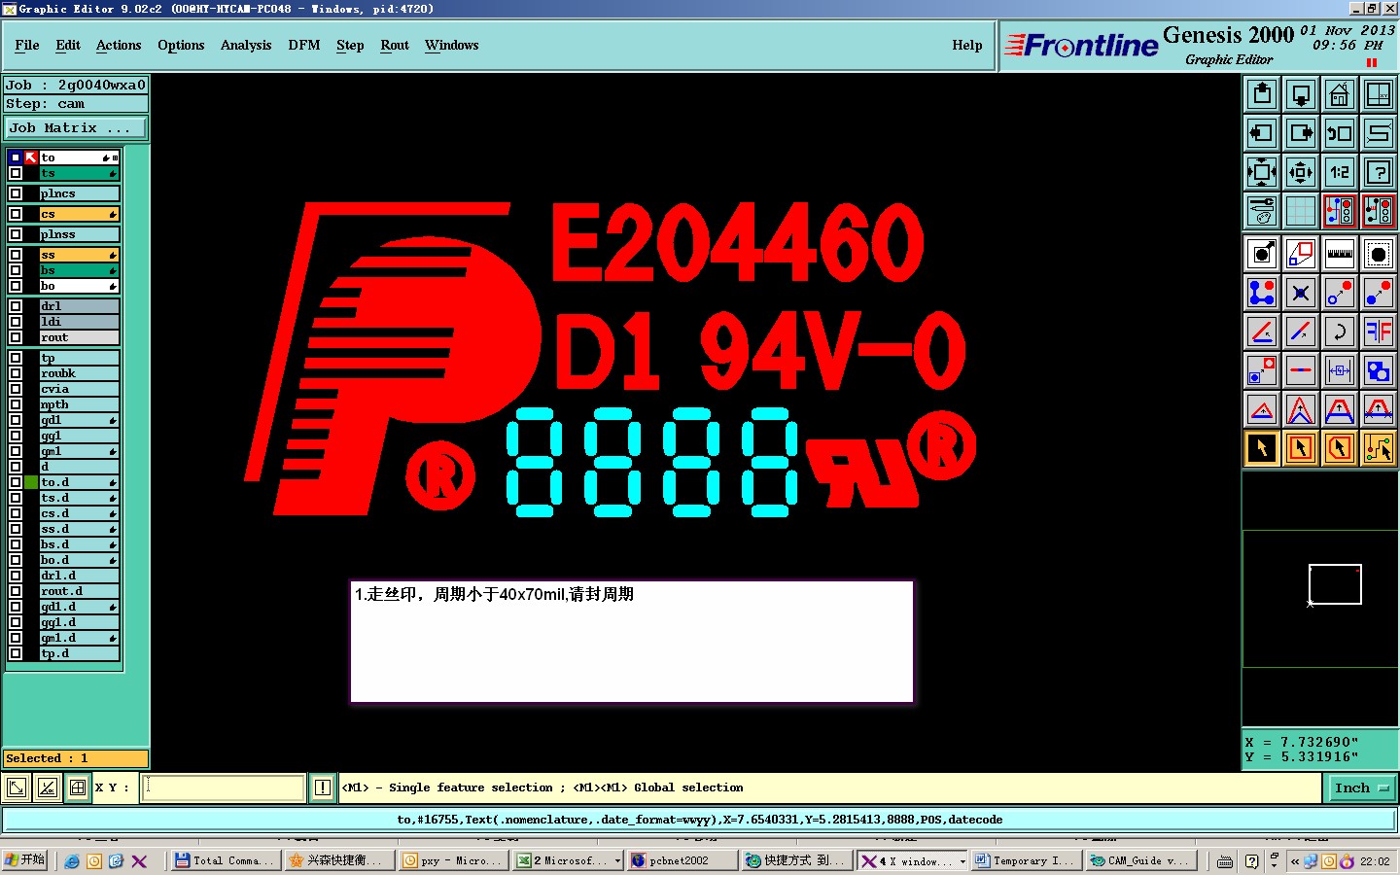Click the snap grid icon beside X Y
Image resolution: width=1400 pixels, height=875 pixels.
pos(78,787)
